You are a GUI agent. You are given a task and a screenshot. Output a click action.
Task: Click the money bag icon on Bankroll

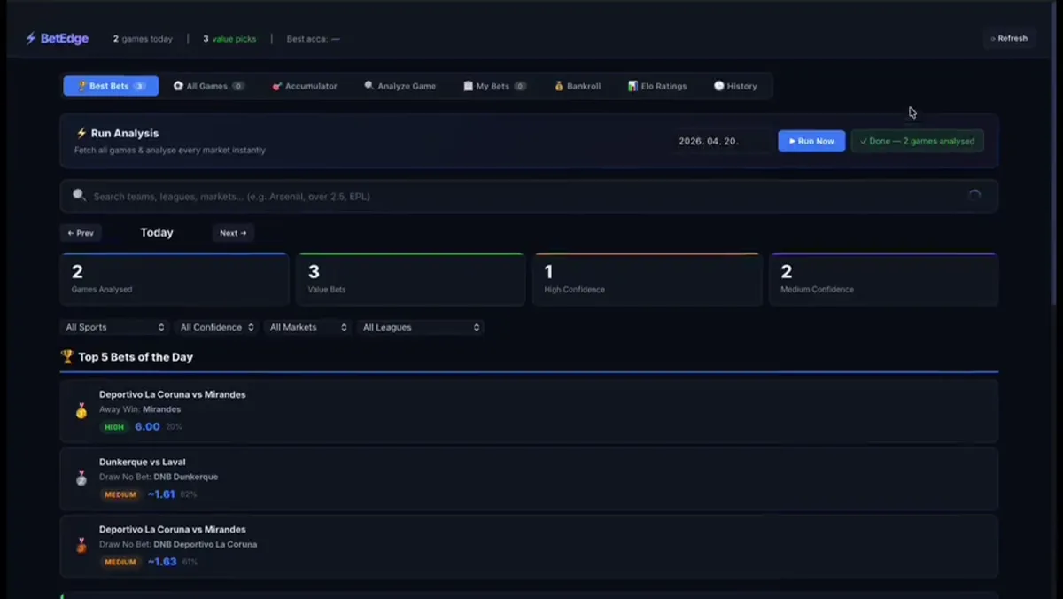[559, 86]
